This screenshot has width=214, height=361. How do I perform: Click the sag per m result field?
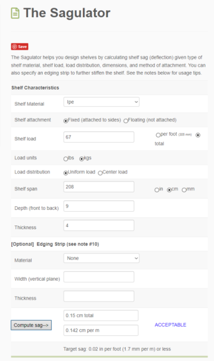point(101,330)
